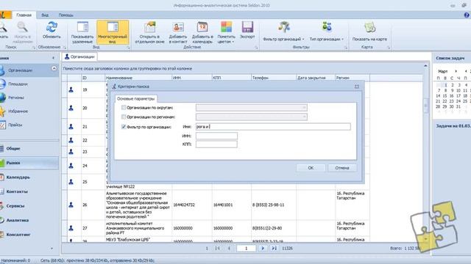Confirm search criteria with OK
The width and height of the screenshot is (471, 264).
[311, 168]
